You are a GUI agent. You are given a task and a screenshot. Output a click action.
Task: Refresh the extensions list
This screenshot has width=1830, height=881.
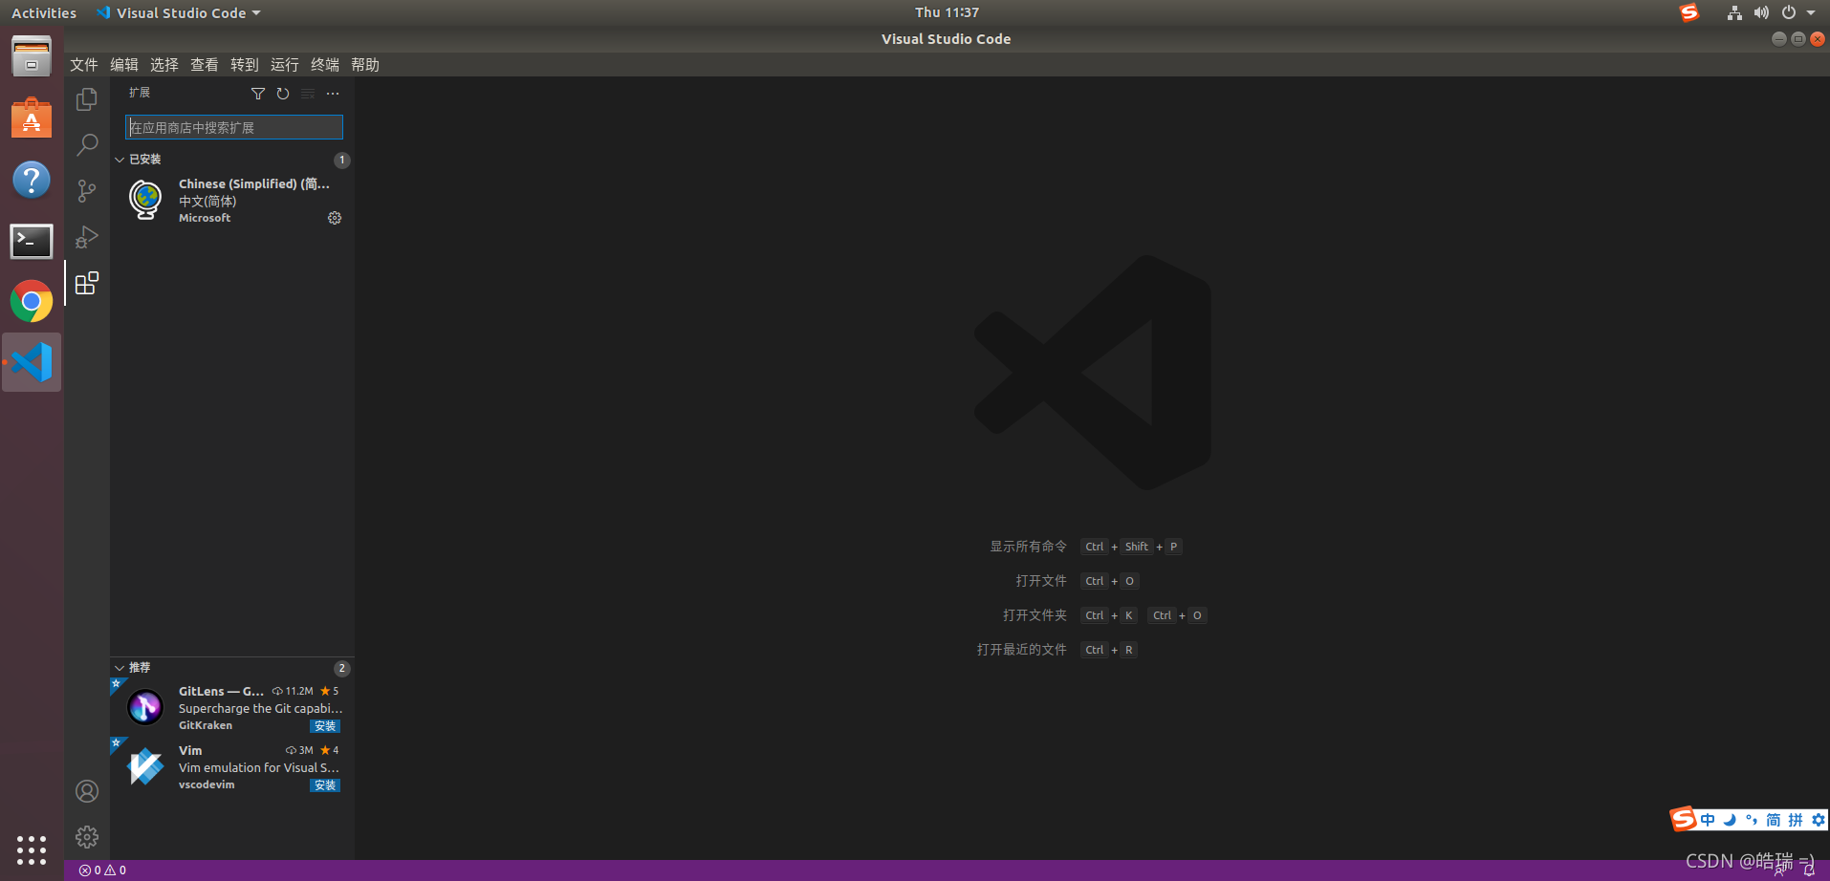pyautogui.click(x=283, y=94)
